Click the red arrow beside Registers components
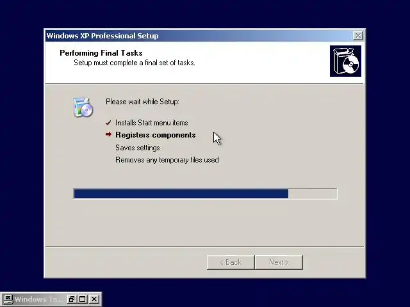 (x=108, y=134)
